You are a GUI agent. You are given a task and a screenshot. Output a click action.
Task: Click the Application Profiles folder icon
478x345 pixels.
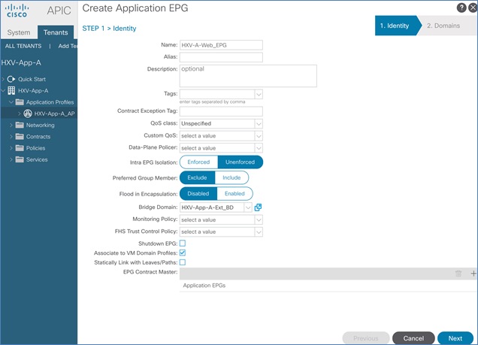click(x=20, y=102)
